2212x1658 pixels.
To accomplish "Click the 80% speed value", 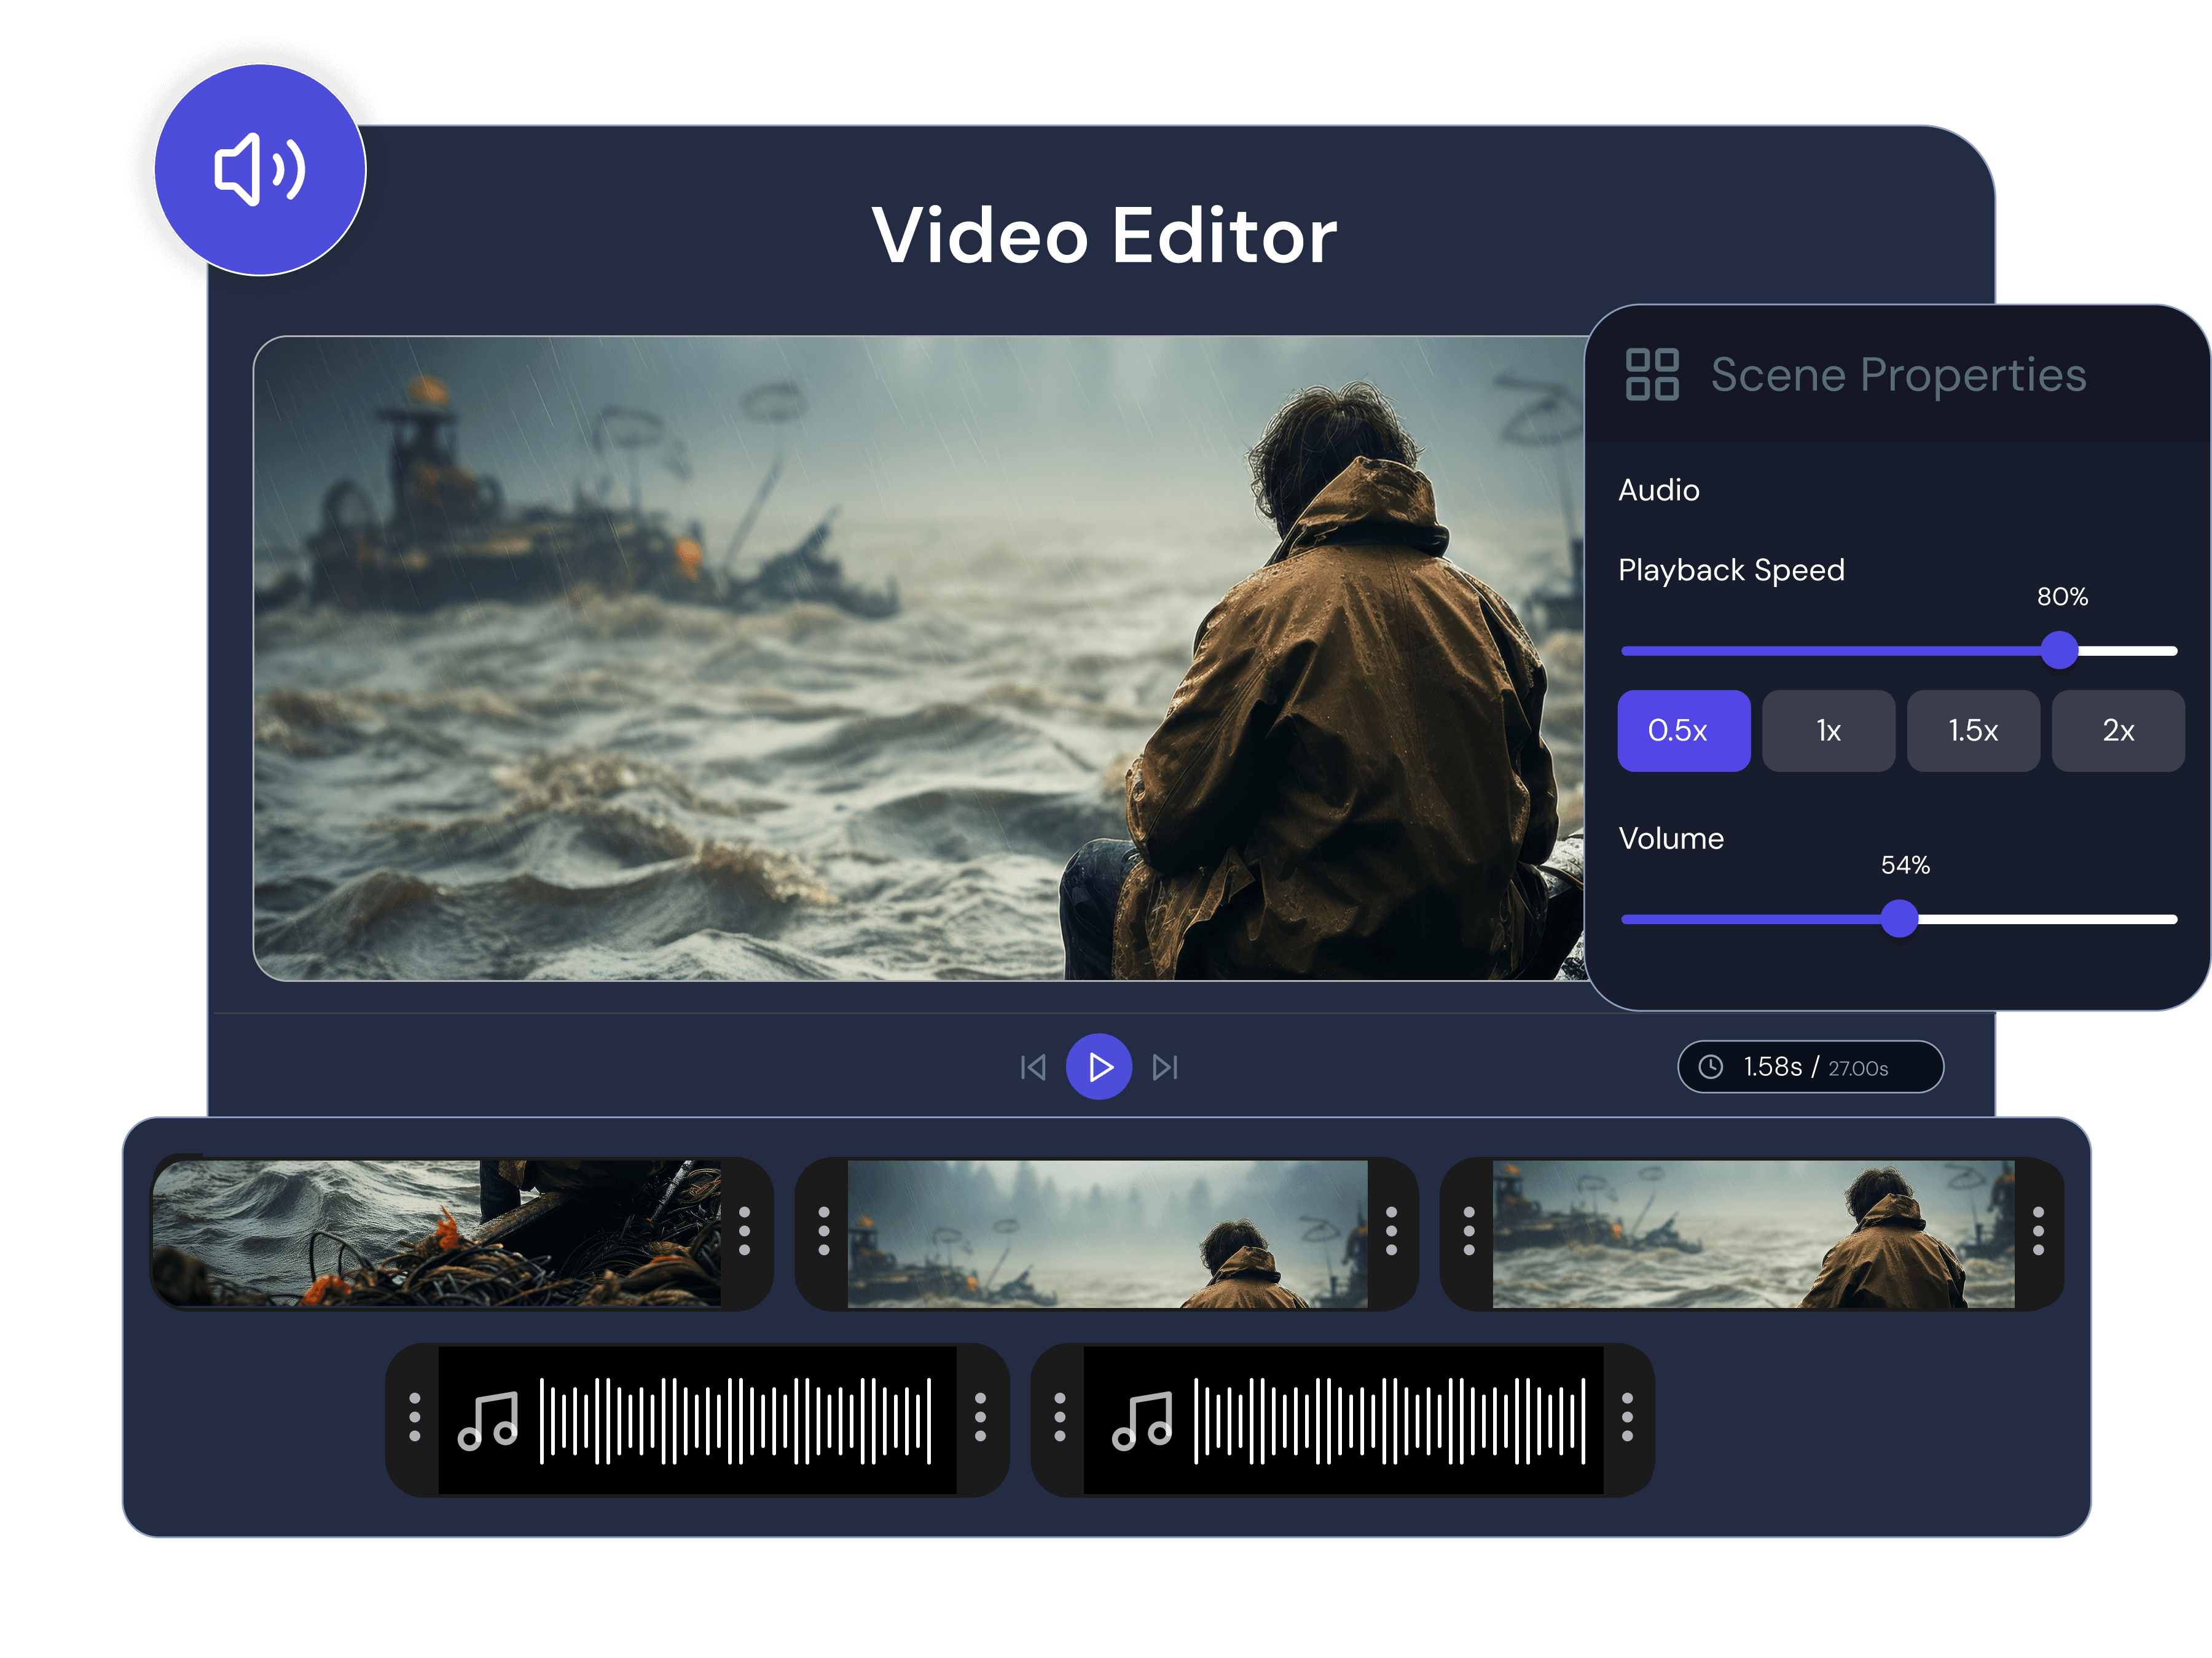I will click(2062, 597).
